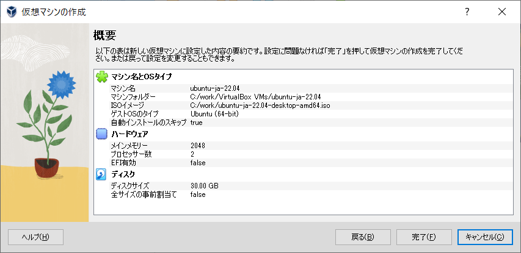Close the 仮想マシンの作成 dialog window

click(502, 12)
